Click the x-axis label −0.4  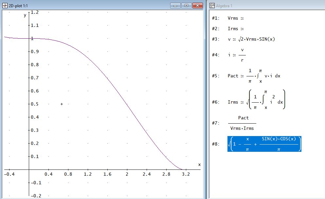click(x=9, y=174)
